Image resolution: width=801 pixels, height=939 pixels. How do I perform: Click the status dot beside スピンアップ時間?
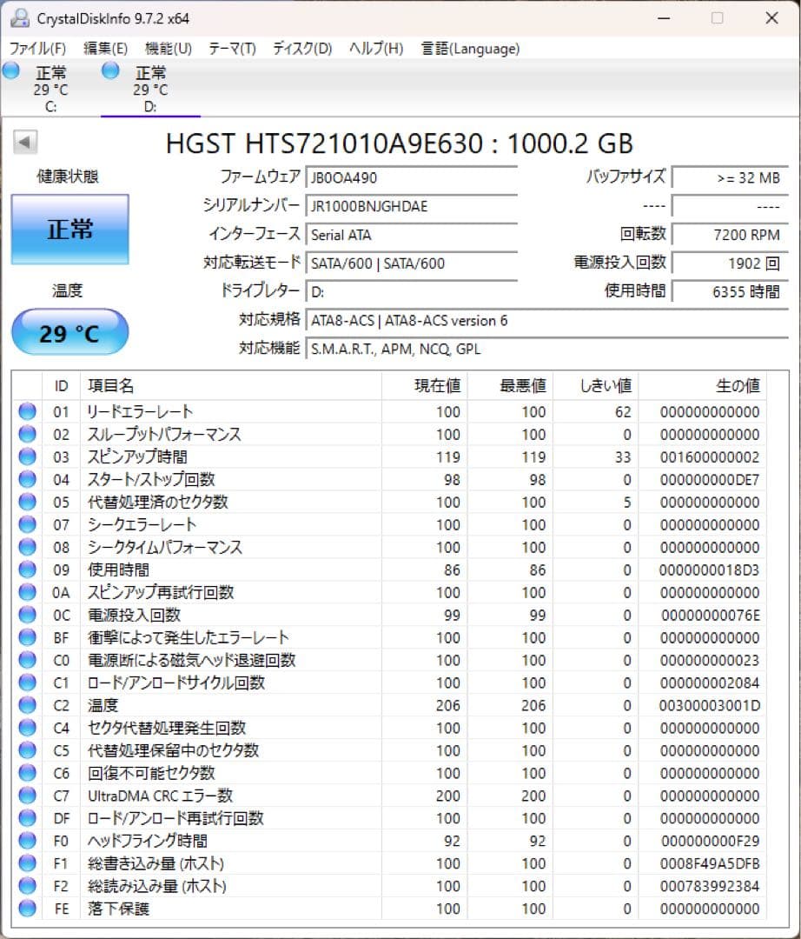pyautogui.click(x=26, y=457)
